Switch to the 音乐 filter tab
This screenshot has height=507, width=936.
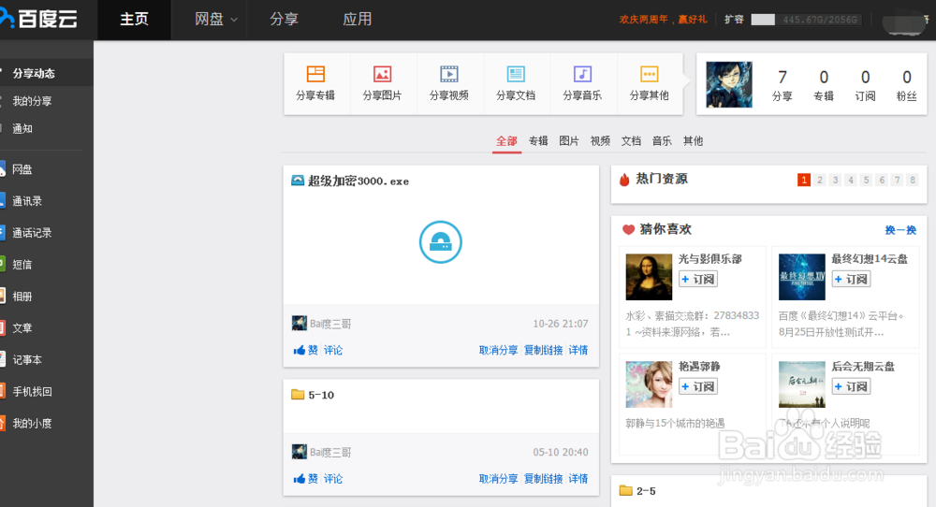(662, 140)
